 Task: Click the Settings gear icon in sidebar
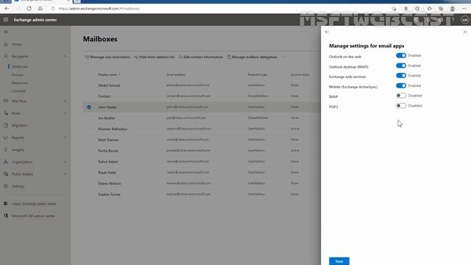click(6, 186)
